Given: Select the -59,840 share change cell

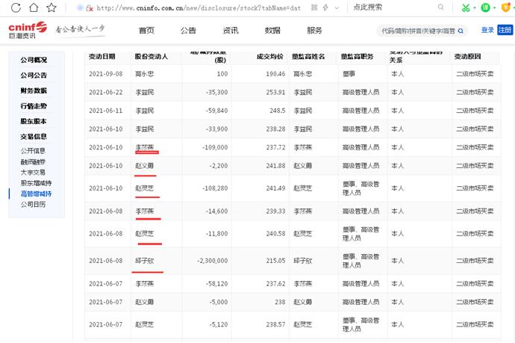Looking at the screenshot, I should (x=216, y=111).
